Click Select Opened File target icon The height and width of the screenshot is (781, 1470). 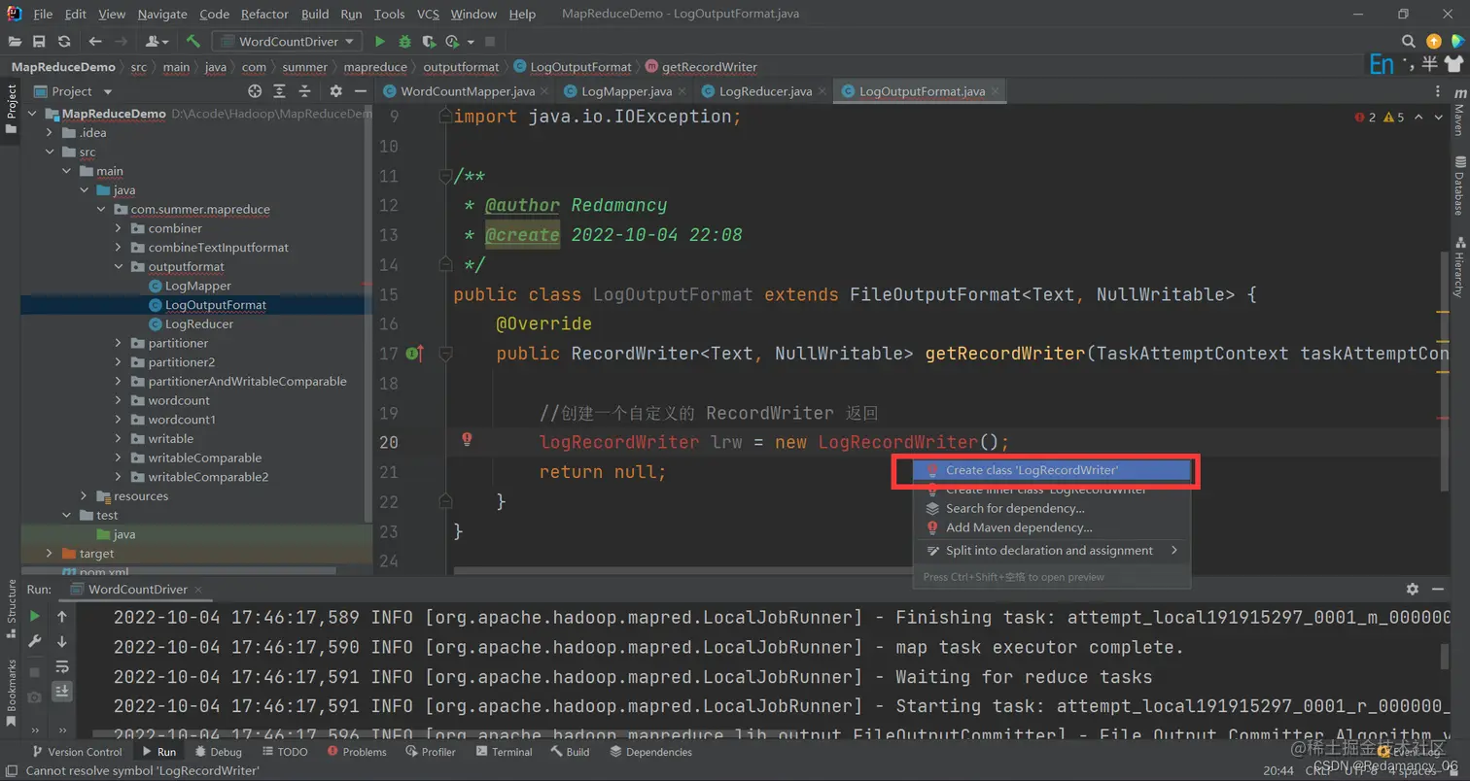point(255,91)
